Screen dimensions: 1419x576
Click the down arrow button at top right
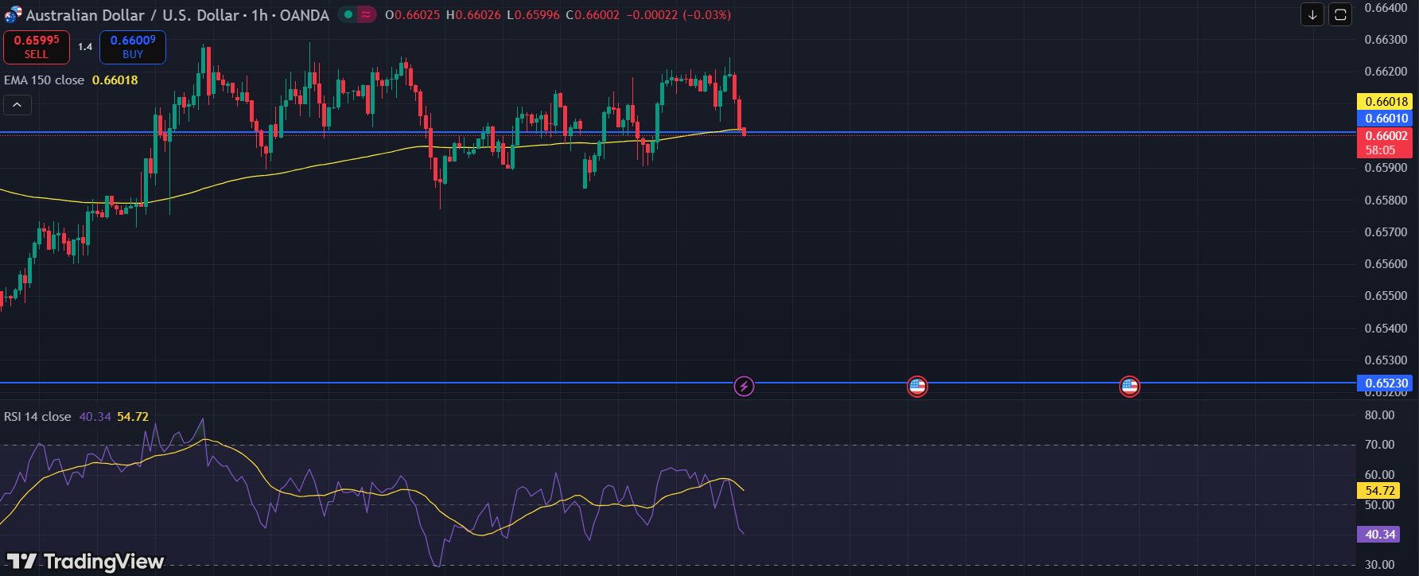1312,14
